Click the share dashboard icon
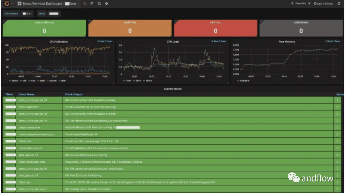The image size is (345, 193). [92, 4]
